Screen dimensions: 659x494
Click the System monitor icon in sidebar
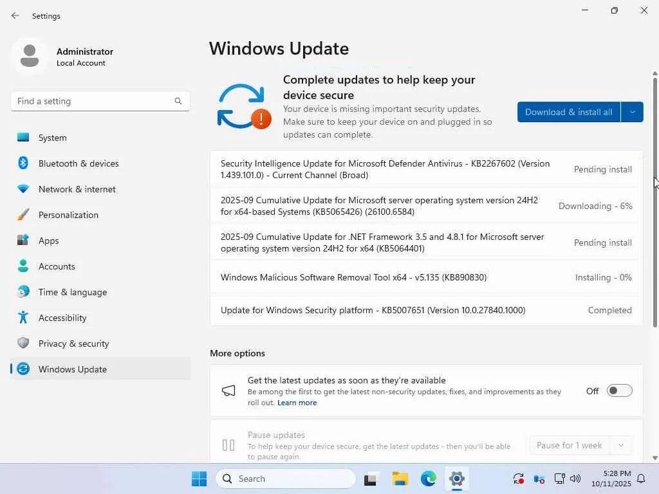(23, 138)
